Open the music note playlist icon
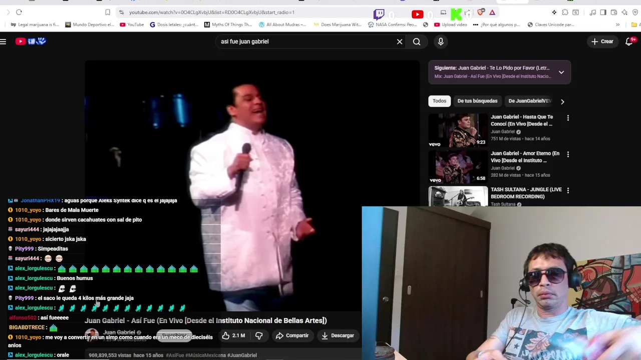 coord(592,12)
